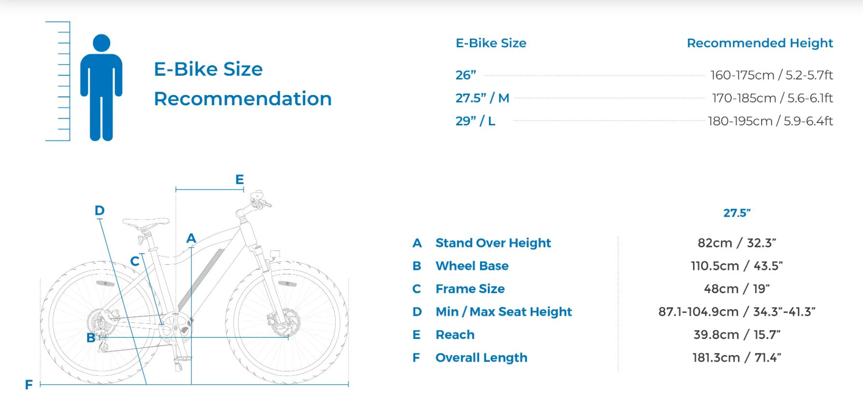
Task: Select the 27.5” / M size label
Action: tap(482, 98)
